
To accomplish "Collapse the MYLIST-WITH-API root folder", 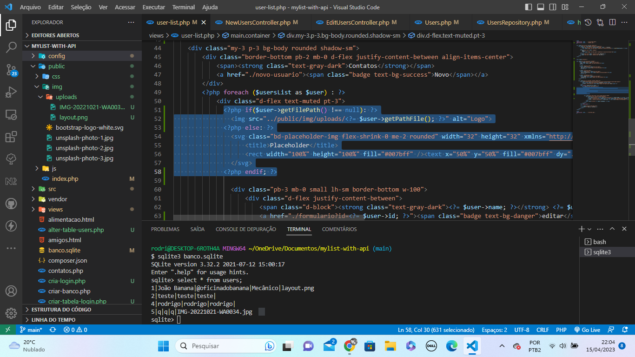I will point(82,46).
